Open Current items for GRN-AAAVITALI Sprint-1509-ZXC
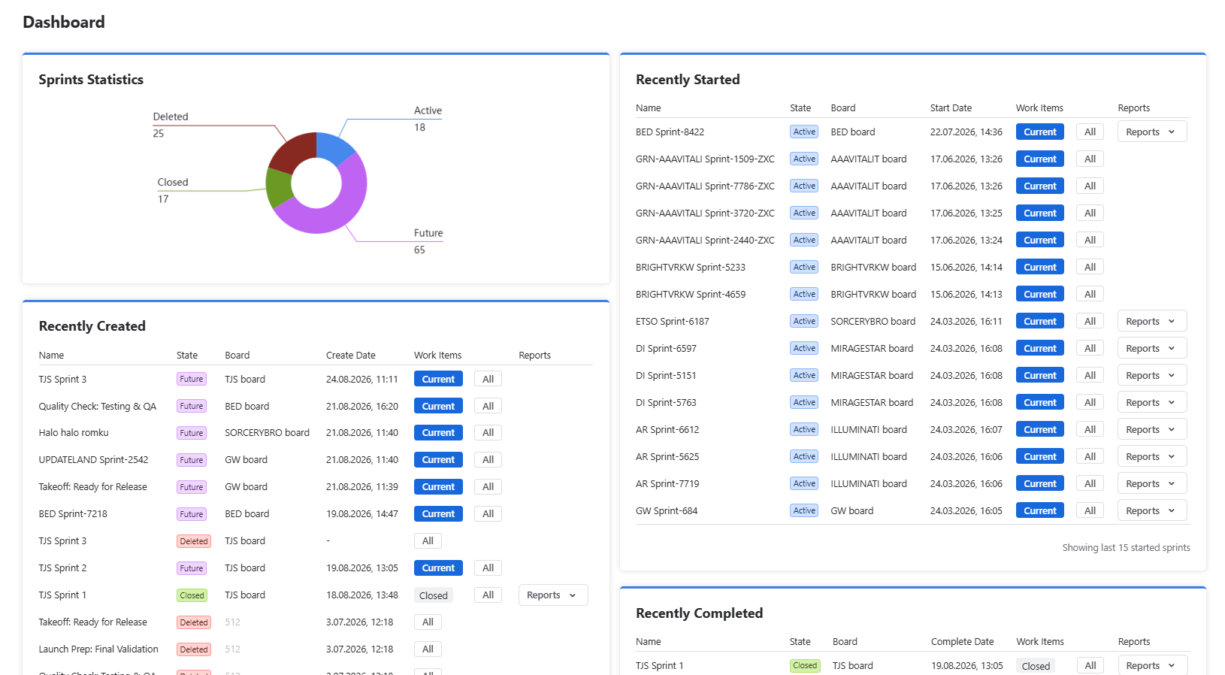 click(1040, 159)
